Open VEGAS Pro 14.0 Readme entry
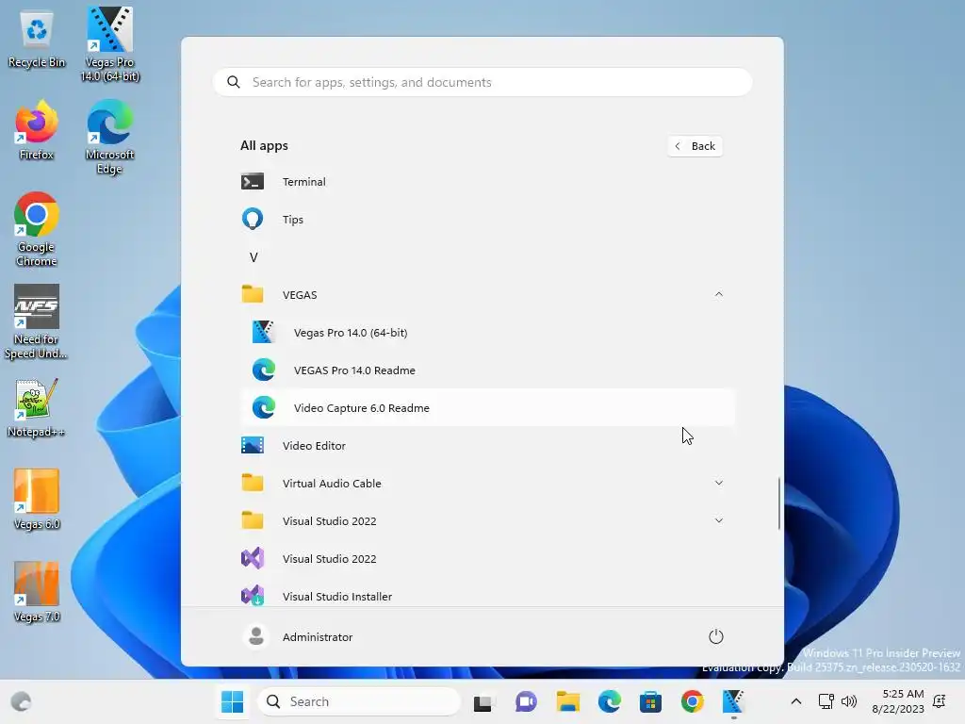Image resolution: width=965 pixels, height=724 pixels. 487,370
